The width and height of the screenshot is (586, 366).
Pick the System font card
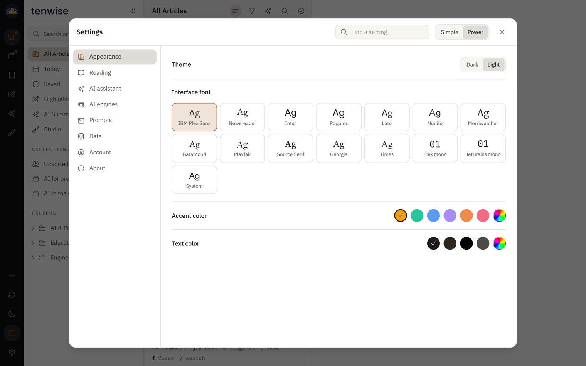[194, 180]
